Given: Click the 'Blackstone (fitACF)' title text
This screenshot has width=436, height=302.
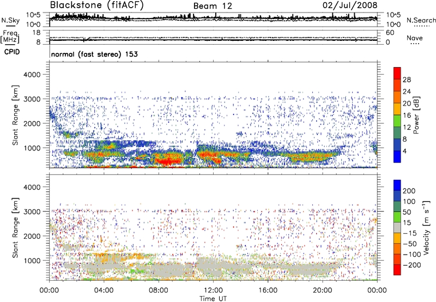Looking at the screenshot, I should 97,5.
